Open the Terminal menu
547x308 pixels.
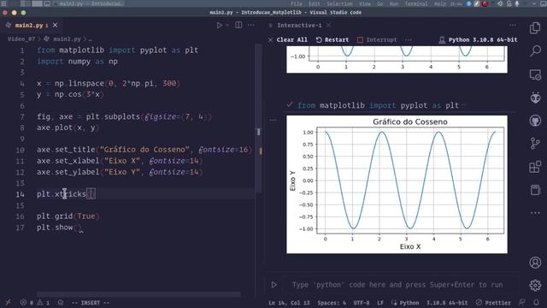coord(416,3)
